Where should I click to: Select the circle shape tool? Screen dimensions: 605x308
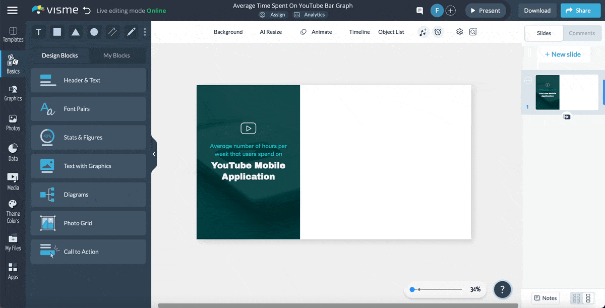(x=94, y=32)
